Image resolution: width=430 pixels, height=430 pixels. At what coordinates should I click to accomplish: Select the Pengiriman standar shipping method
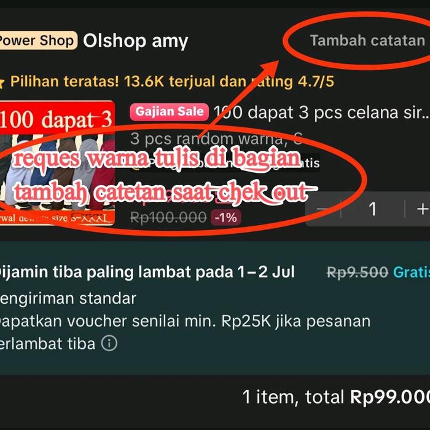(68, 298)
